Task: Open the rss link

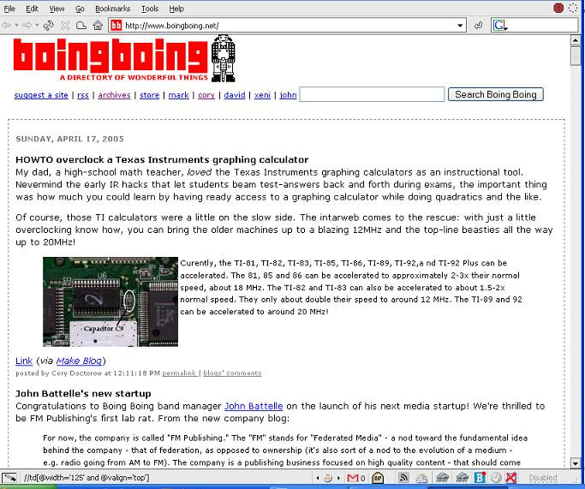Action: [83, 95]
